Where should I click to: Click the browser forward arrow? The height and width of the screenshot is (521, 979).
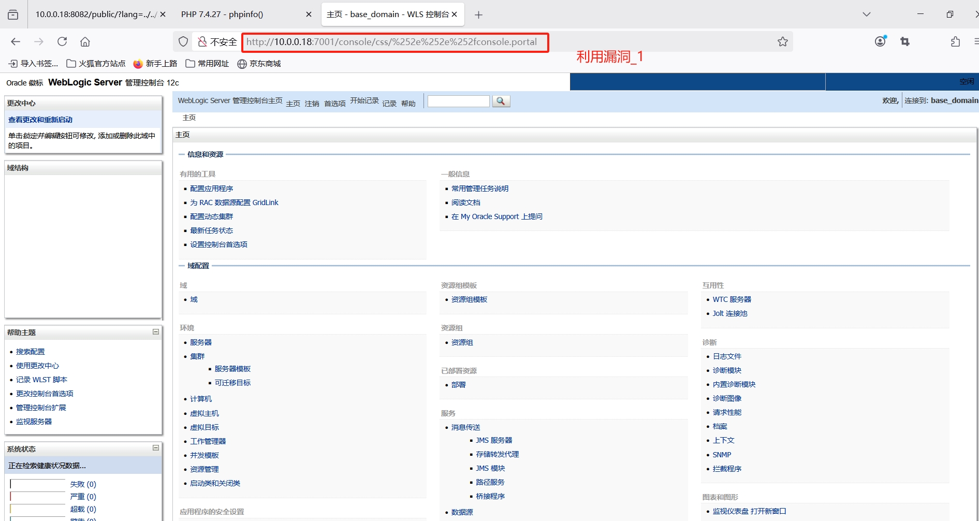coord(39,41)
